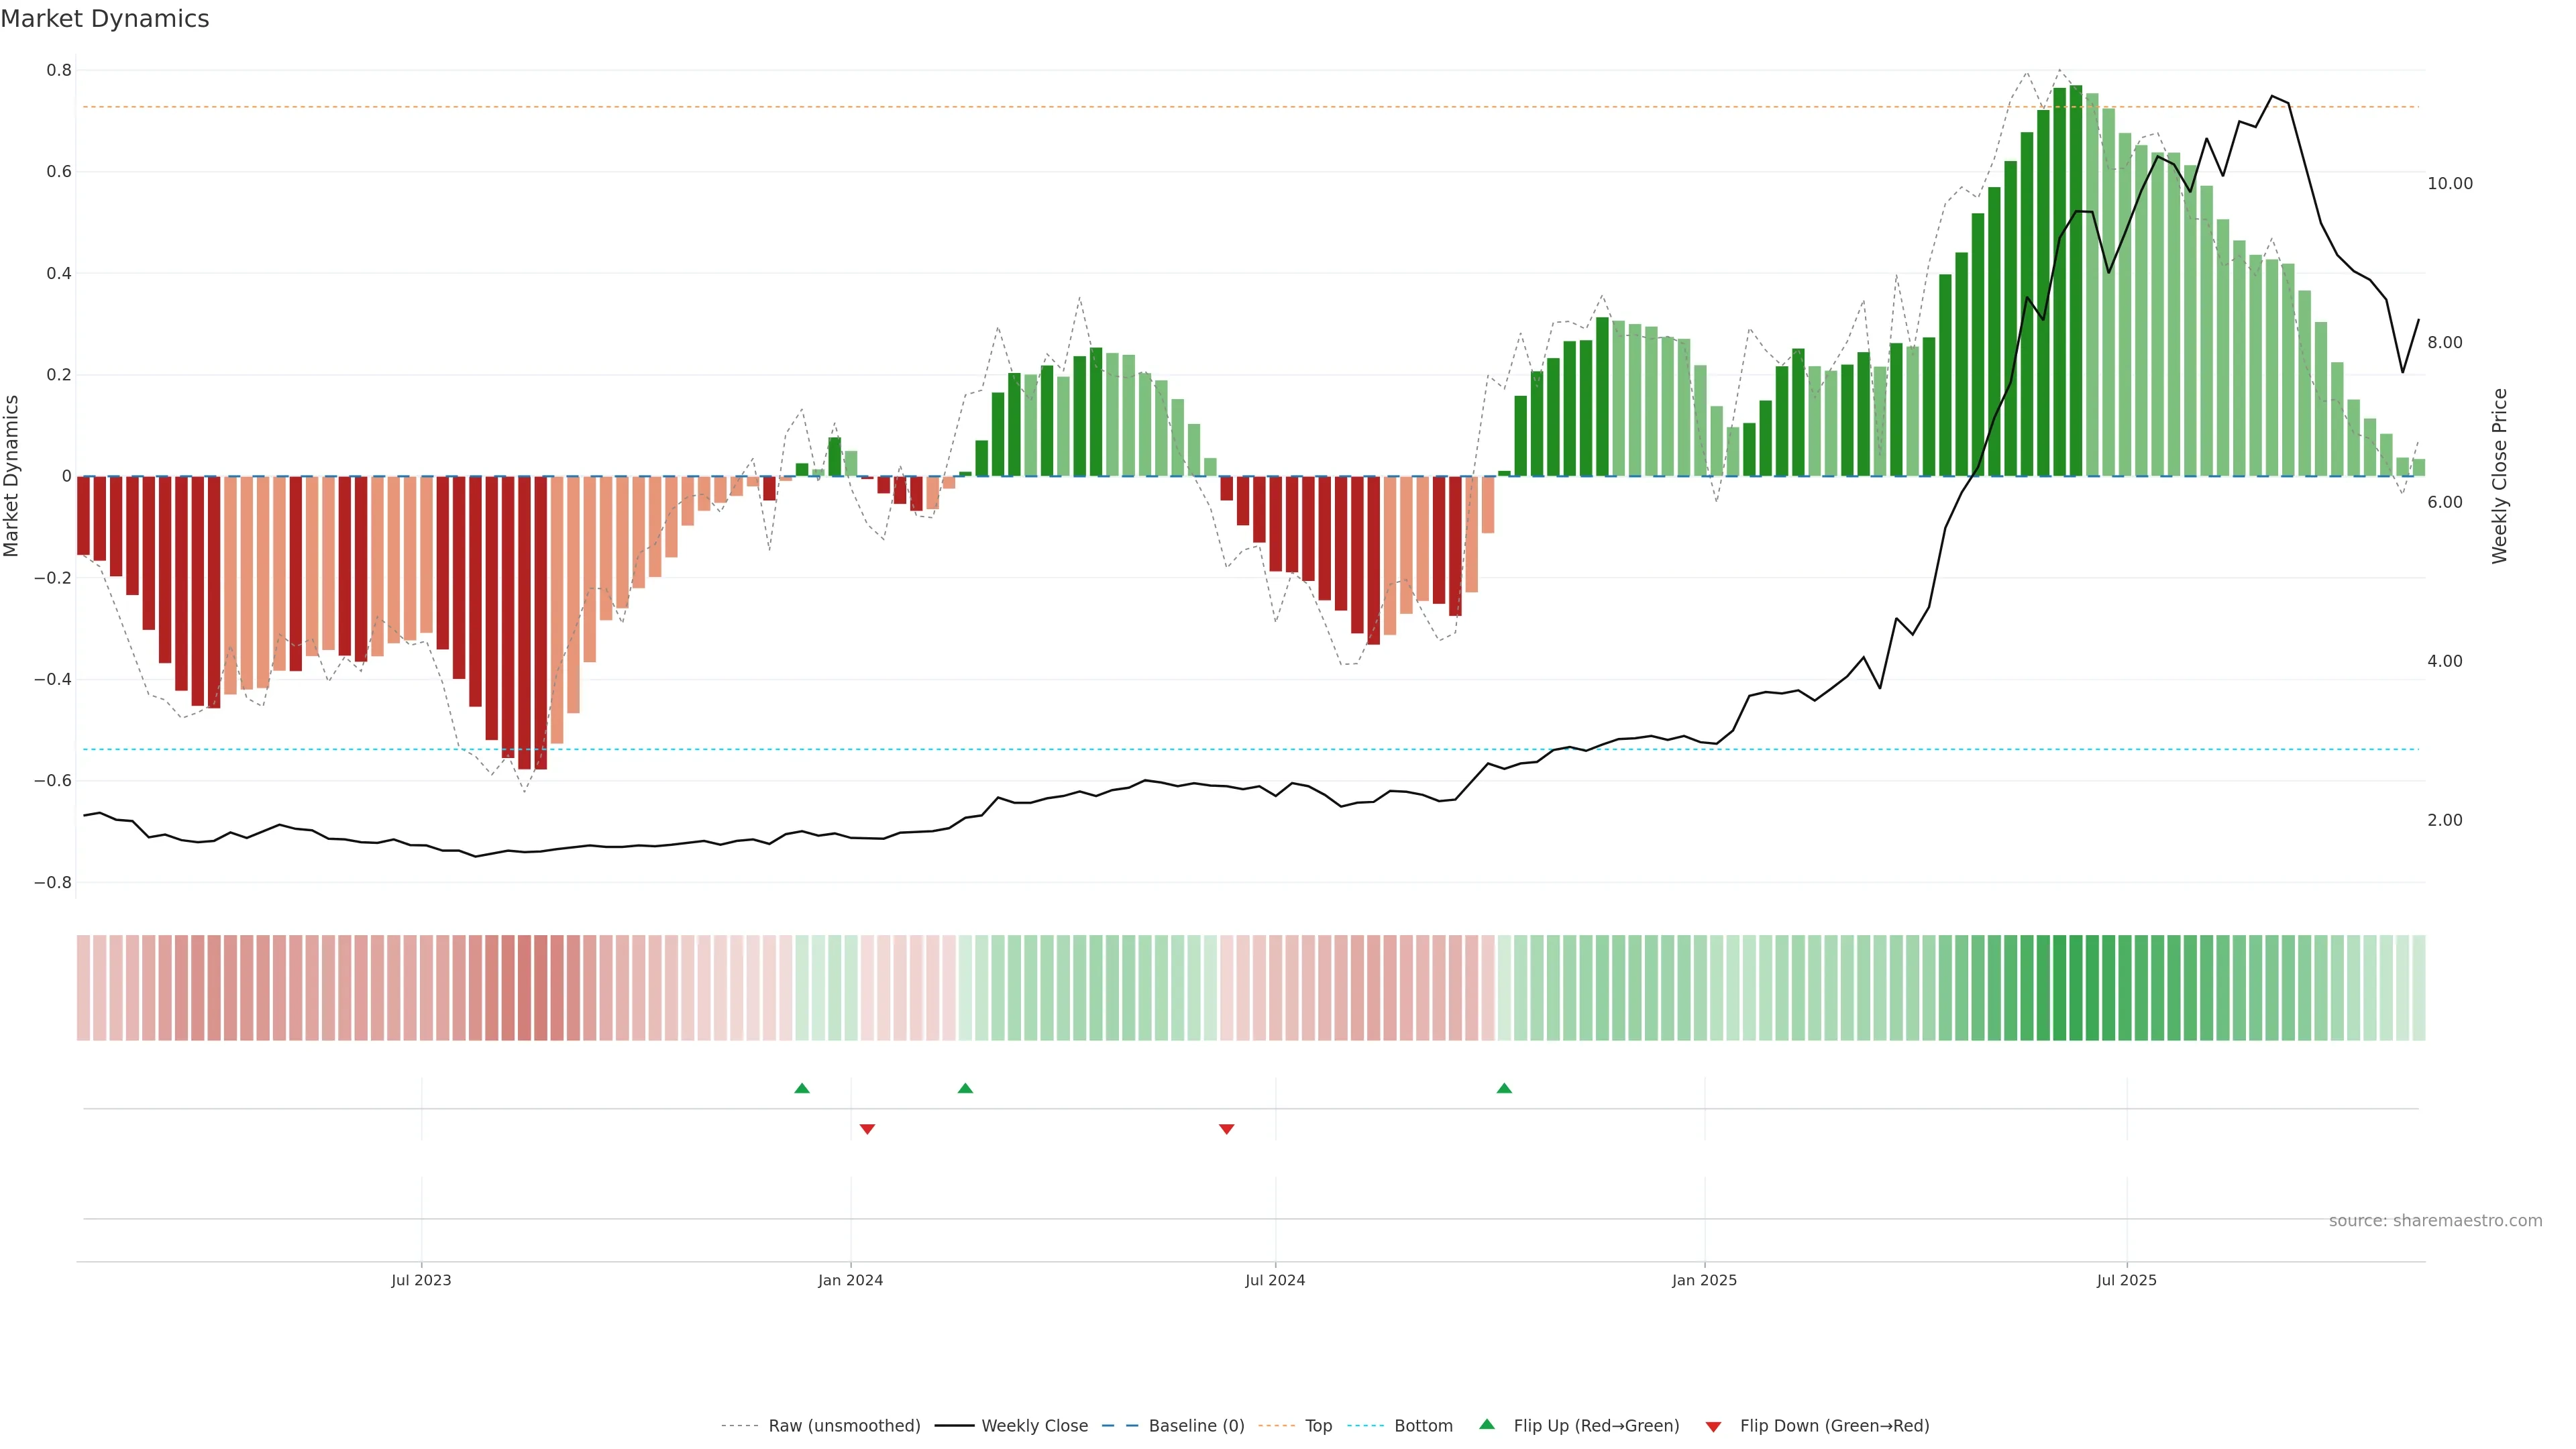2576x1449 pixels.
Task: Click Flip Down red triangle in legend
Action: pos(1713,1426)
